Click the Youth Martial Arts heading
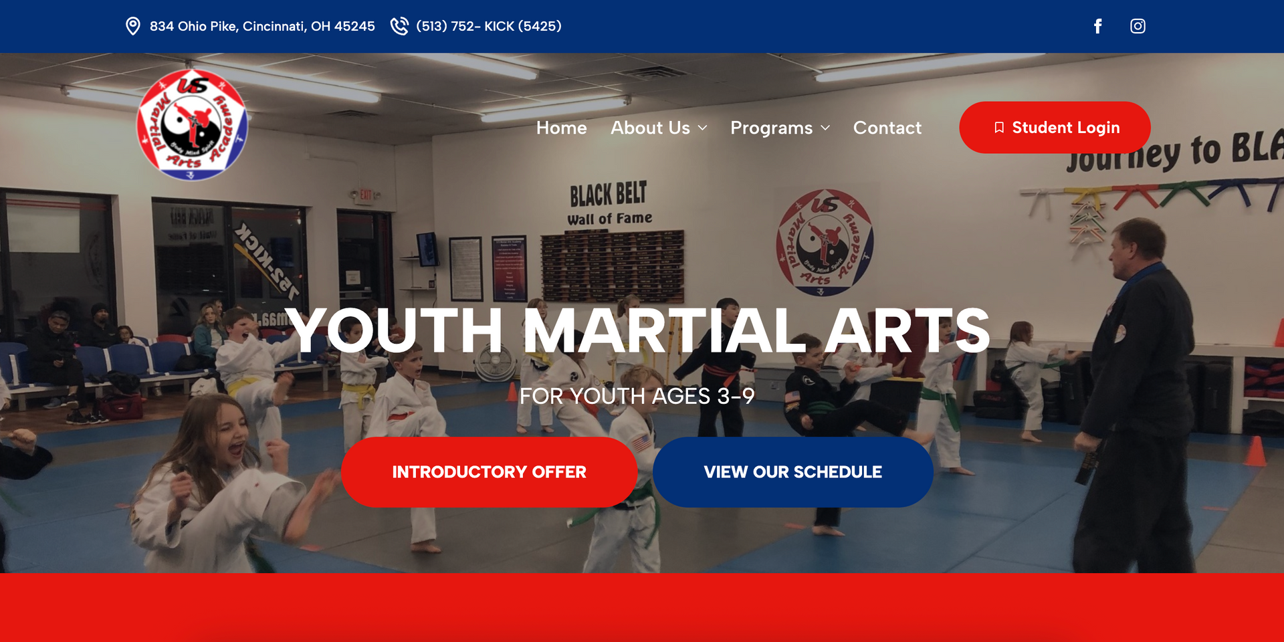1284x642 pixels. point(637,330)
